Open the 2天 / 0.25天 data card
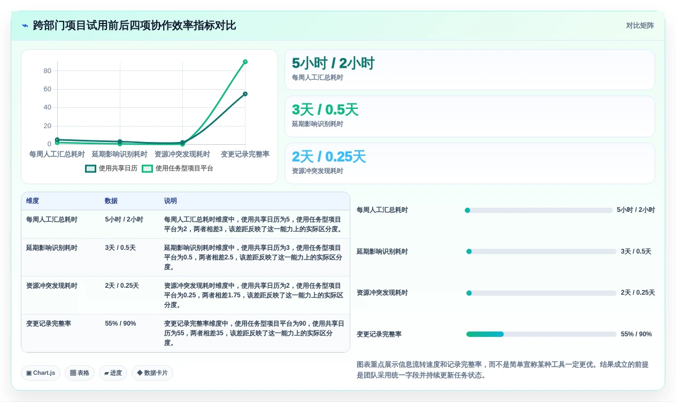Screen dimensions: 676x402 coord(470,163)
